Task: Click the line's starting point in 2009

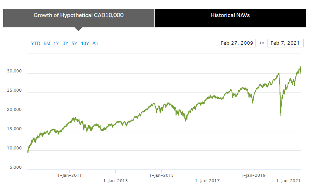Action: point(28,153)
